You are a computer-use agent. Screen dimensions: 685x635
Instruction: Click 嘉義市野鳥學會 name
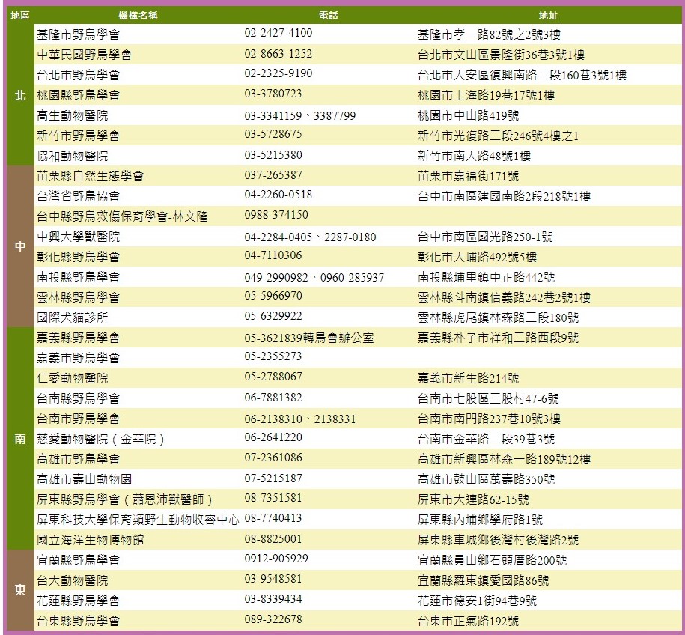click(78, 358)
